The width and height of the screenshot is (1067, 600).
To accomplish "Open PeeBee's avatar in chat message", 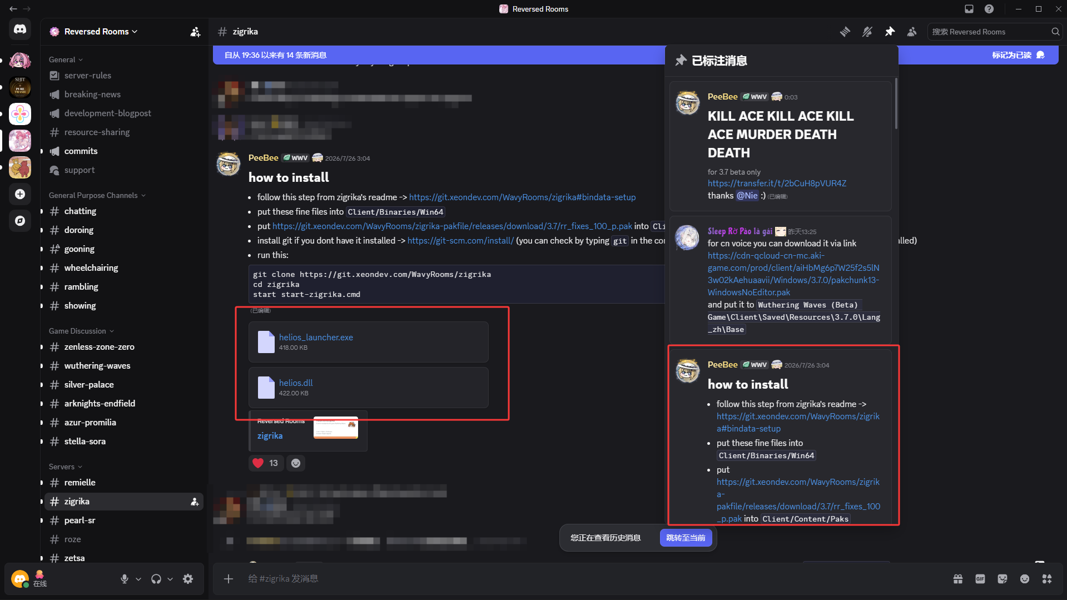I will (x=228, y=164).
